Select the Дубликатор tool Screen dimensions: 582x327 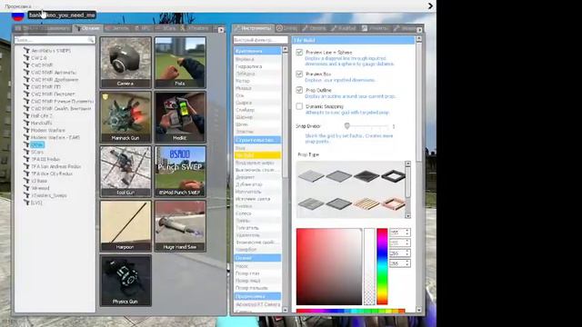[257, 184]
